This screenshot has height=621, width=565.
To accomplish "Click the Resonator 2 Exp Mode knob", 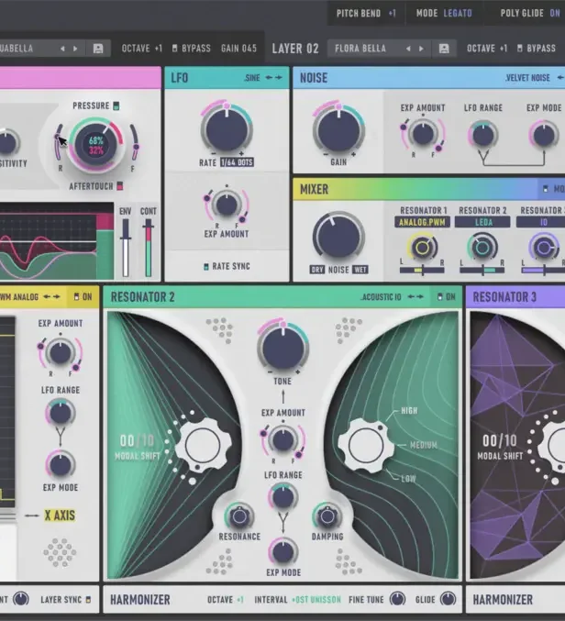I will [x=283, y=552].
